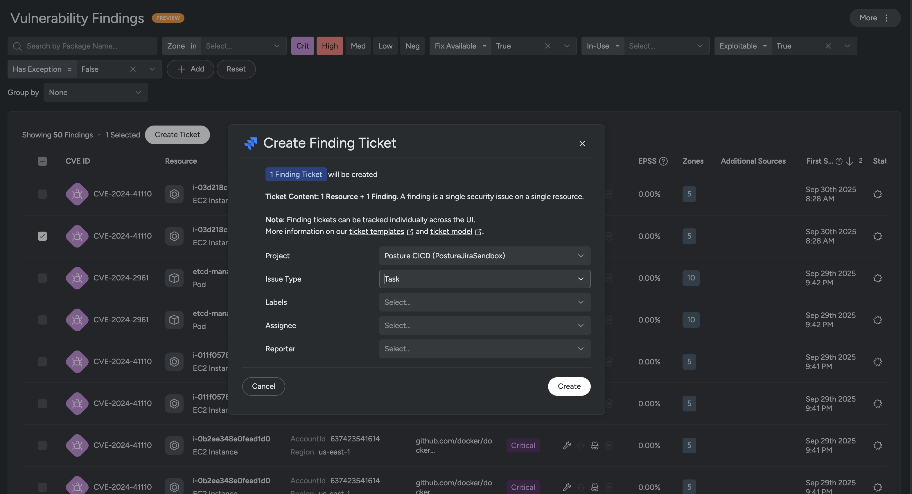Click the wrench fix icon in Critical row
Viewport: 912px width, 494px height.
(566, 445)
